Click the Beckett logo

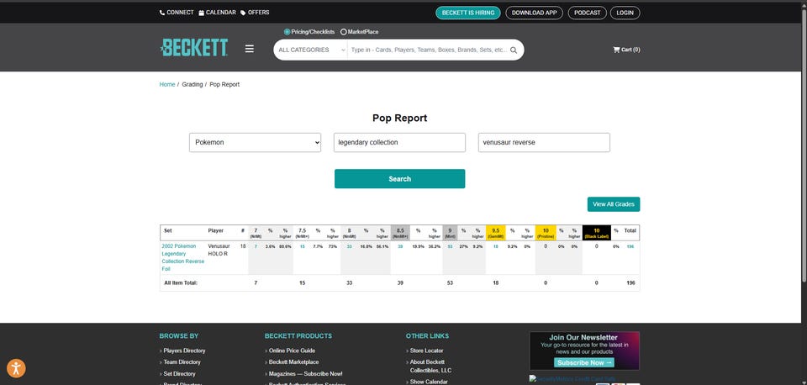194,48
